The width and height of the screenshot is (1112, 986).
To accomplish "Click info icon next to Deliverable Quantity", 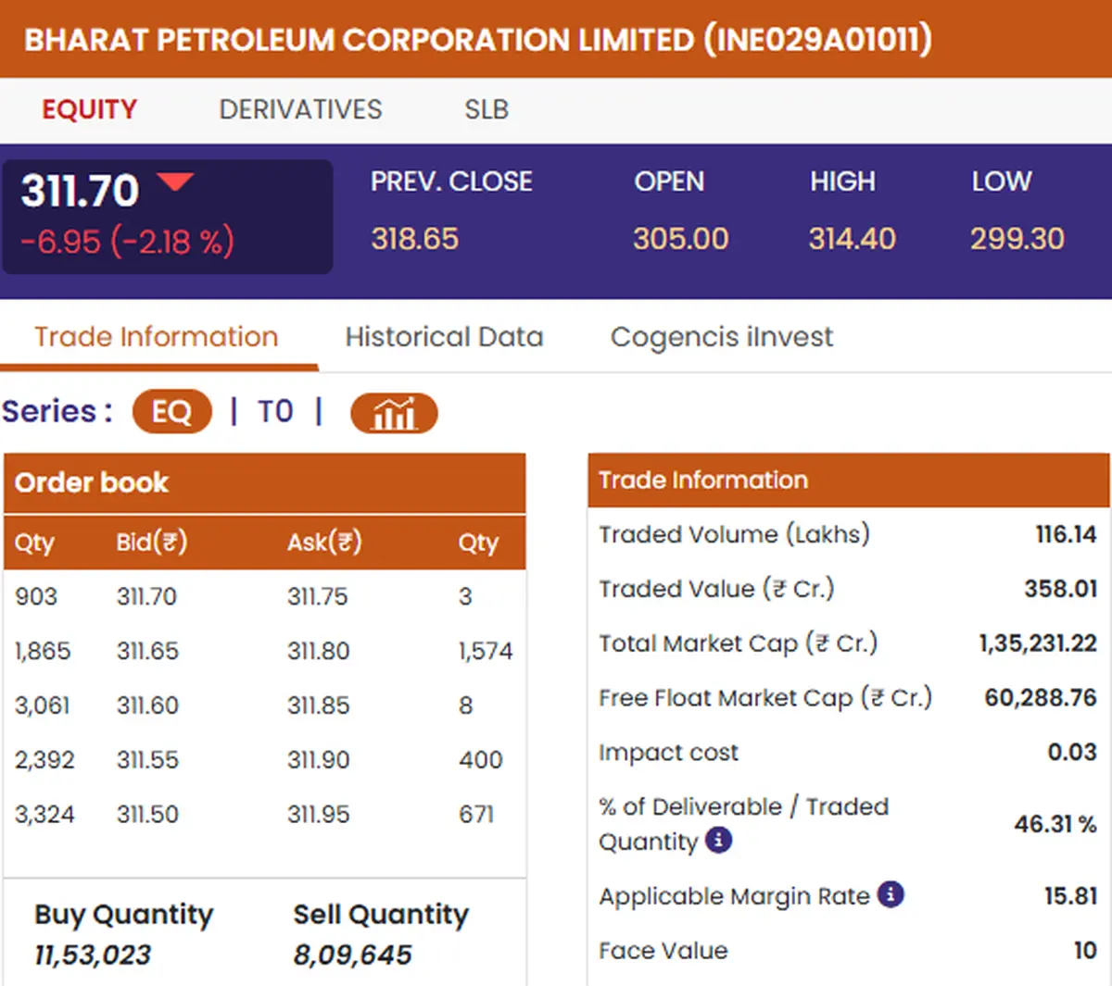I will (718, 840).
